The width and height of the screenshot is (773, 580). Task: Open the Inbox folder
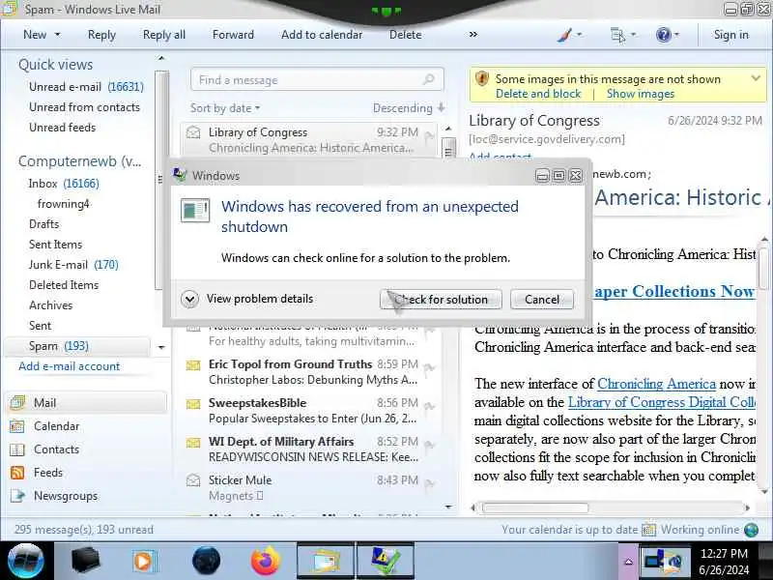click(x=64, y=184)
